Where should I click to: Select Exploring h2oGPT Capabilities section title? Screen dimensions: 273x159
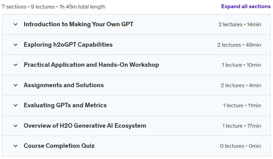[68, 45]
